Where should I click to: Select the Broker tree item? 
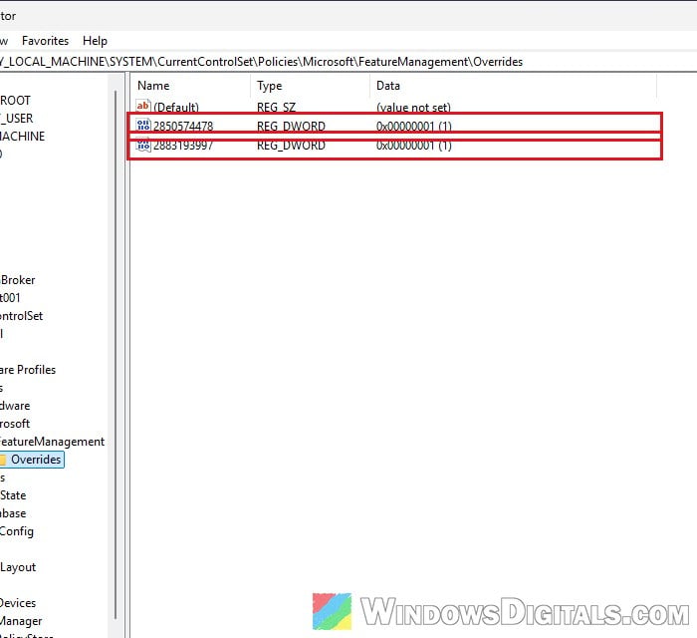click(x=18, y=280)
